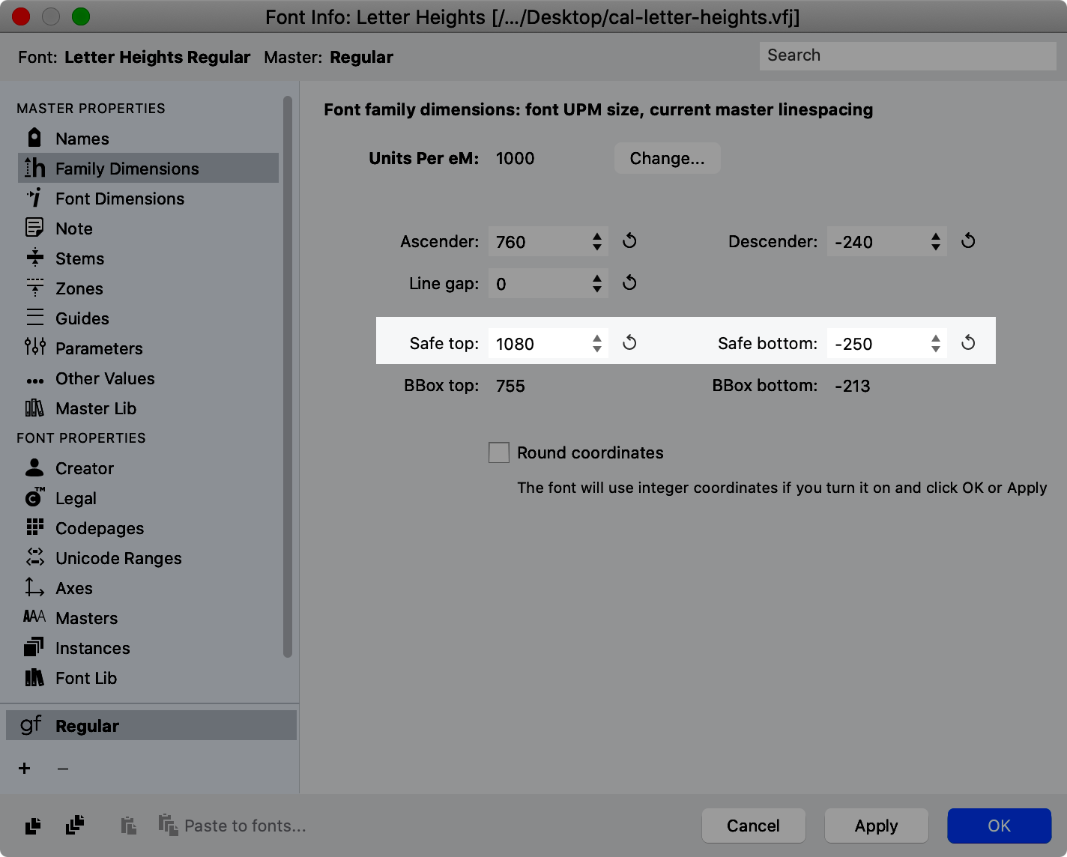Click the Font Dimensions icon
The width and height of the screenshot is (1067, 857).
point(34,198)
